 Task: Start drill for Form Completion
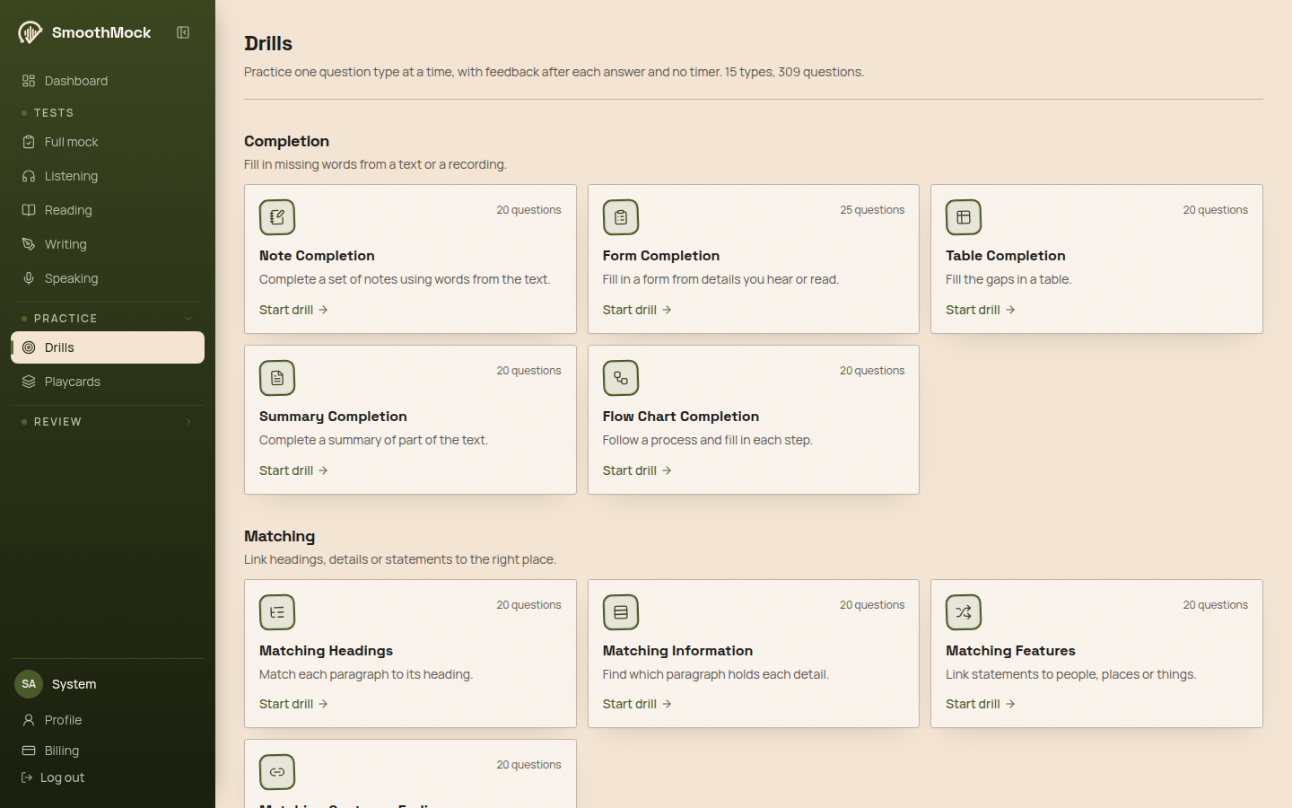tap(637, 310)
